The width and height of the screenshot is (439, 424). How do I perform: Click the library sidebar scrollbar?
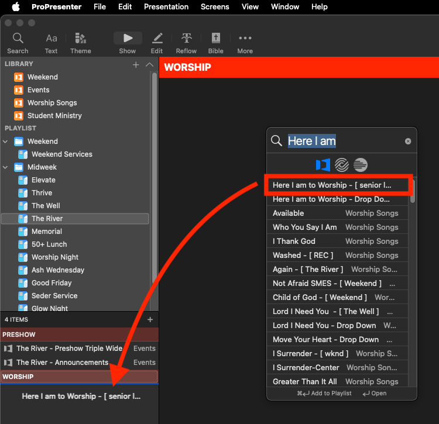[155, 178]
